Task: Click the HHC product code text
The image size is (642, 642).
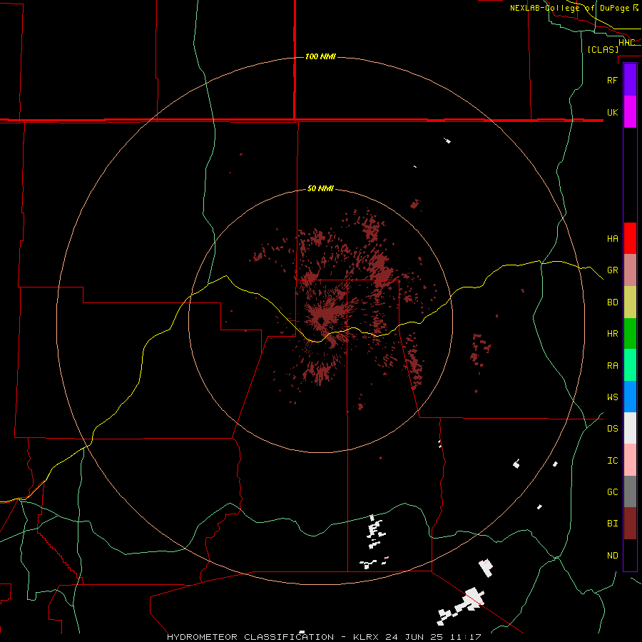Action: tap(627, 43)
